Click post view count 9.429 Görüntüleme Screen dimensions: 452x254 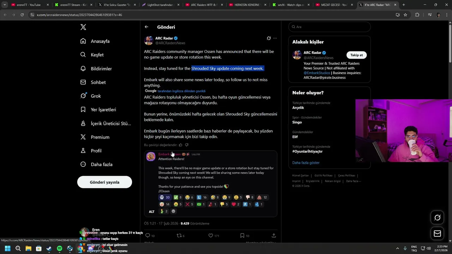pyautogui.click(x=195, y=223)
